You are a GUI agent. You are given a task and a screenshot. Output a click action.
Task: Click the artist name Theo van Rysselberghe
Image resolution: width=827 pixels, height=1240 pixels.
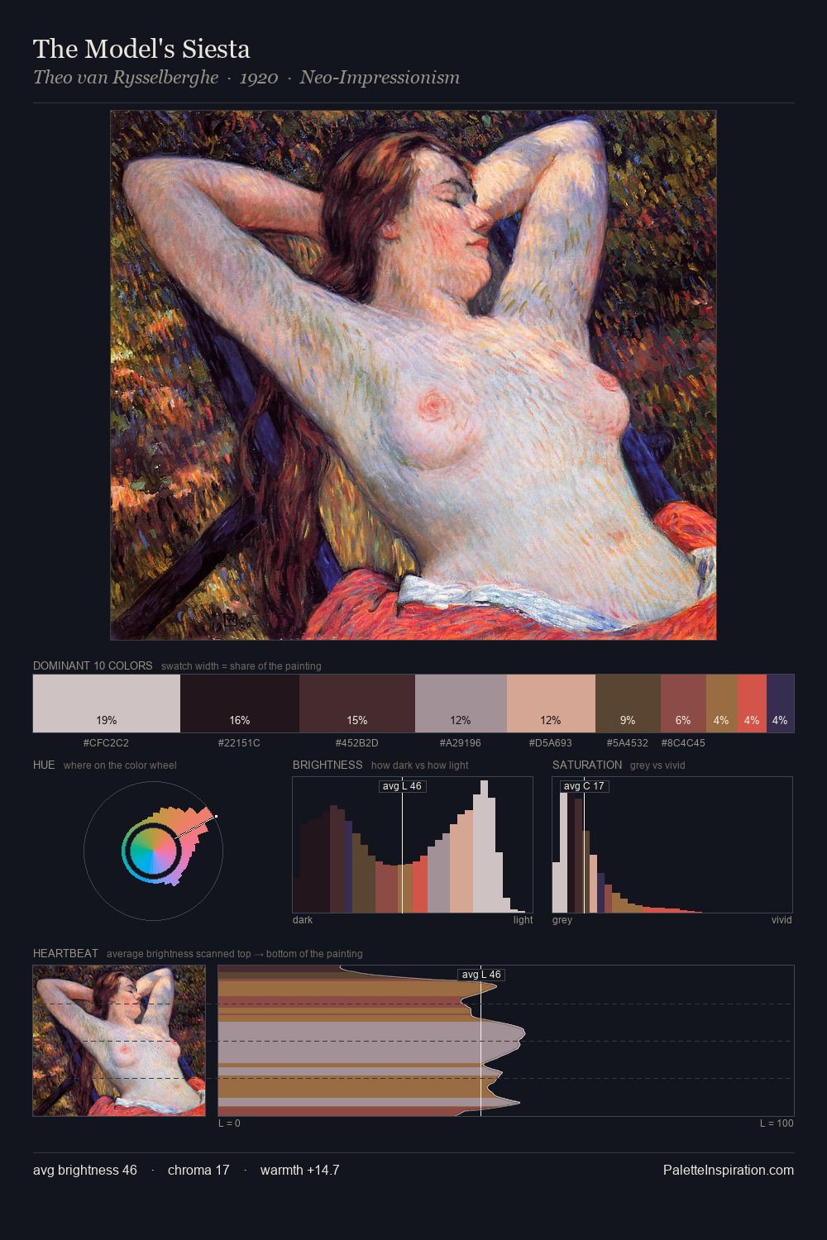126,78
